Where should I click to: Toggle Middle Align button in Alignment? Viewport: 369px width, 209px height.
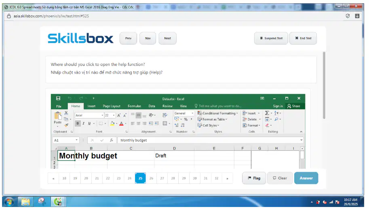point(139,115)
